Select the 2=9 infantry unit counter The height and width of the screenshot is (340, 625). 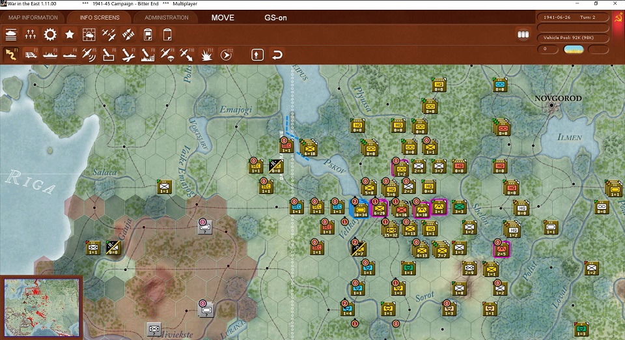469,268
